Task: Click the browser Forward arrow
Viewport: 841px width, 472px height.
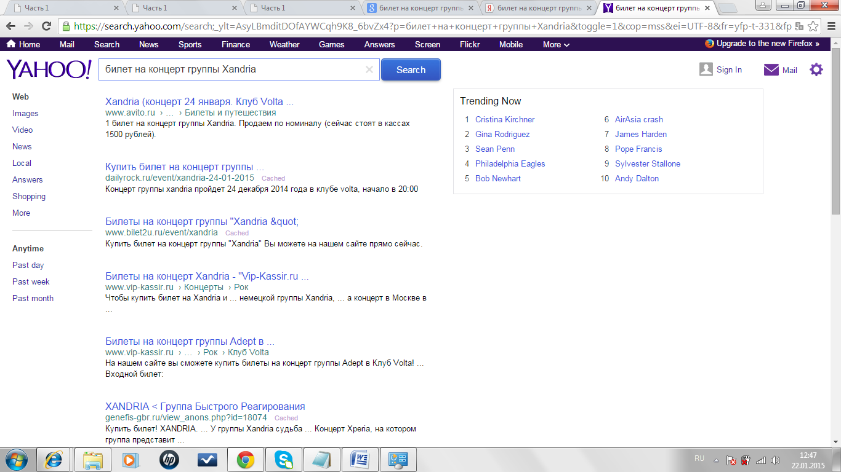Action: point(28,26)
